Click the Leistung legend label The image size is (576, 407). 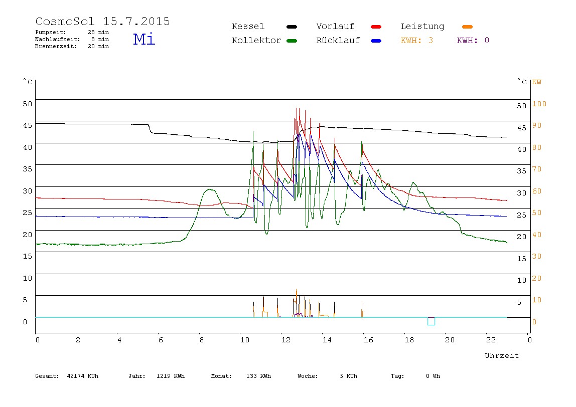tap(422, 27)
